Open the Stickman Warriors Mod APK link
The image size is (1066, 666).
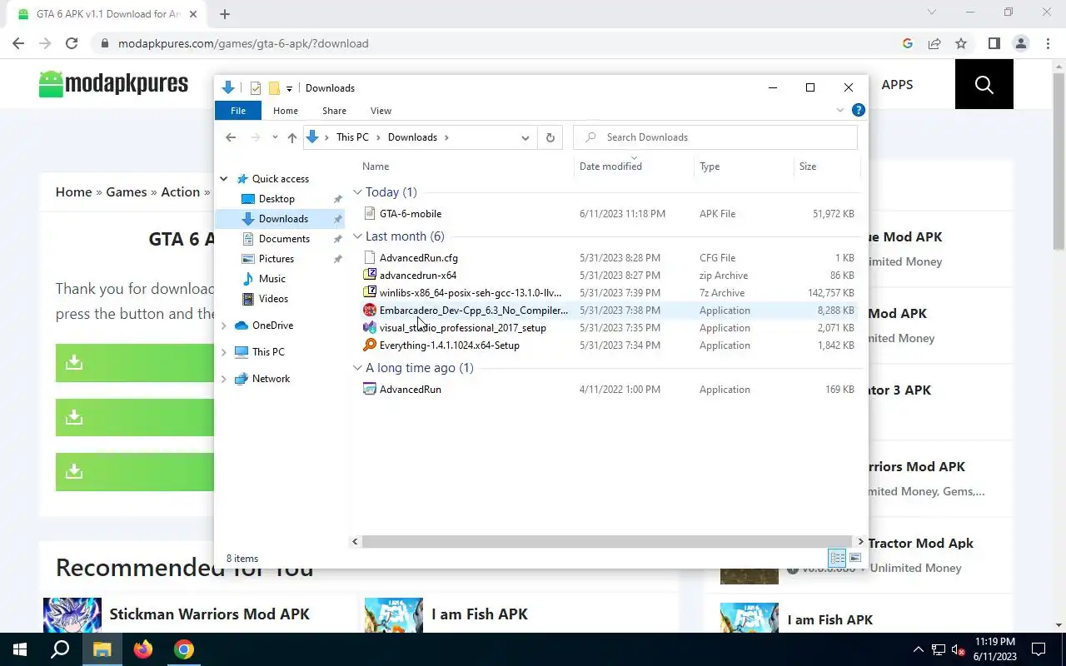coord(209,614)
